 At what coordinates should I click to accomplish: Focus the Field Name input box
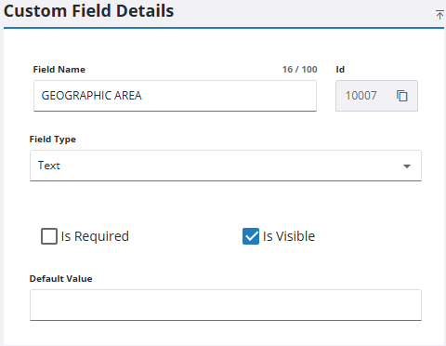coord(175,96)
